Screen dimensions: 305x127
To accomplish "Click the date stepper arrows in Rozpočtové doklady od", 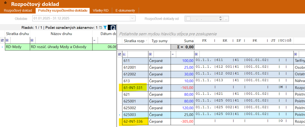I will click(220, 19).
